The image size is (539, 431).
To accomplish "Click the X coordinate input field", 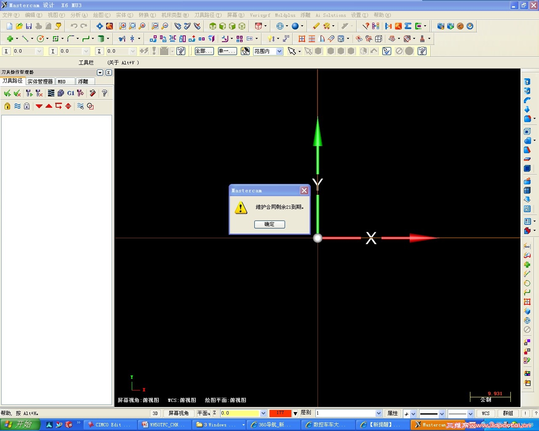I will click(x=24, y=51).
